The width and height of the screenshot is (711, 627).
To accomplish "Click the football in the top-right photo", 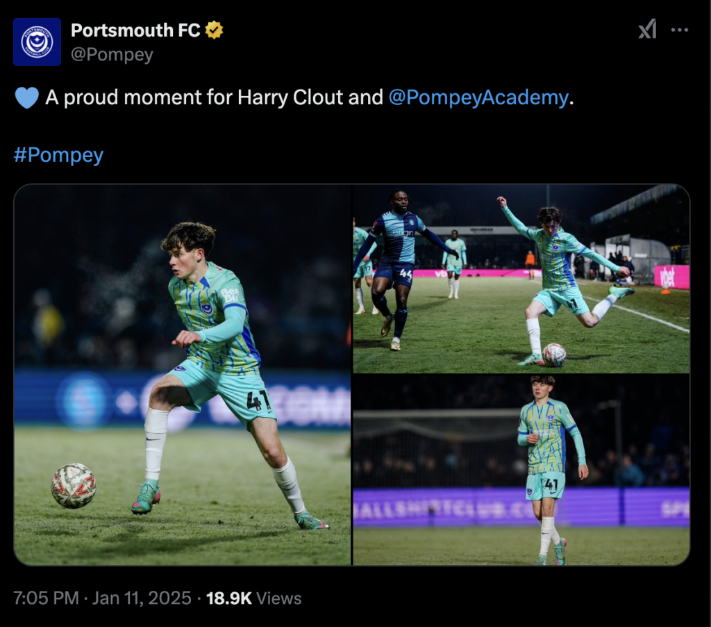I will click(554, 355).
